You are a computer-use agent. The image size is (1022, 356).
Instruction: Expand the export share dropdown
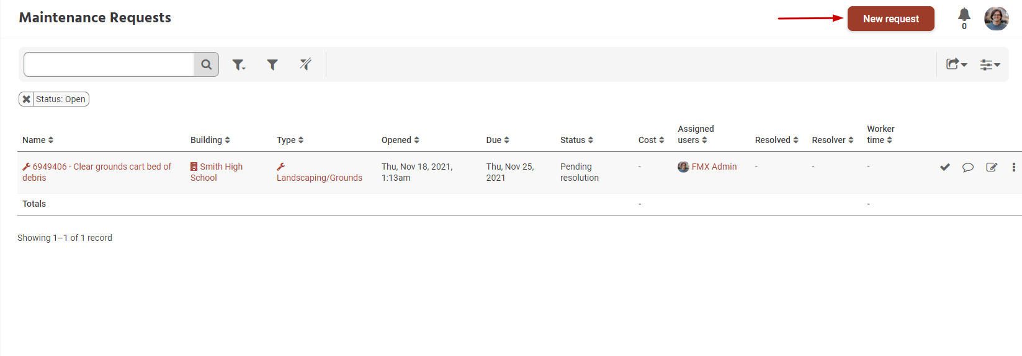(956, 64)
